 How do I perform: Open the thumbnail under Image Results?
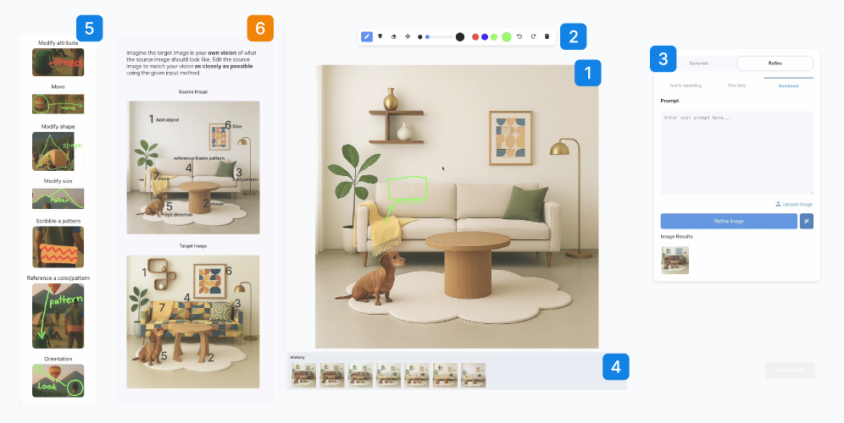675,260
